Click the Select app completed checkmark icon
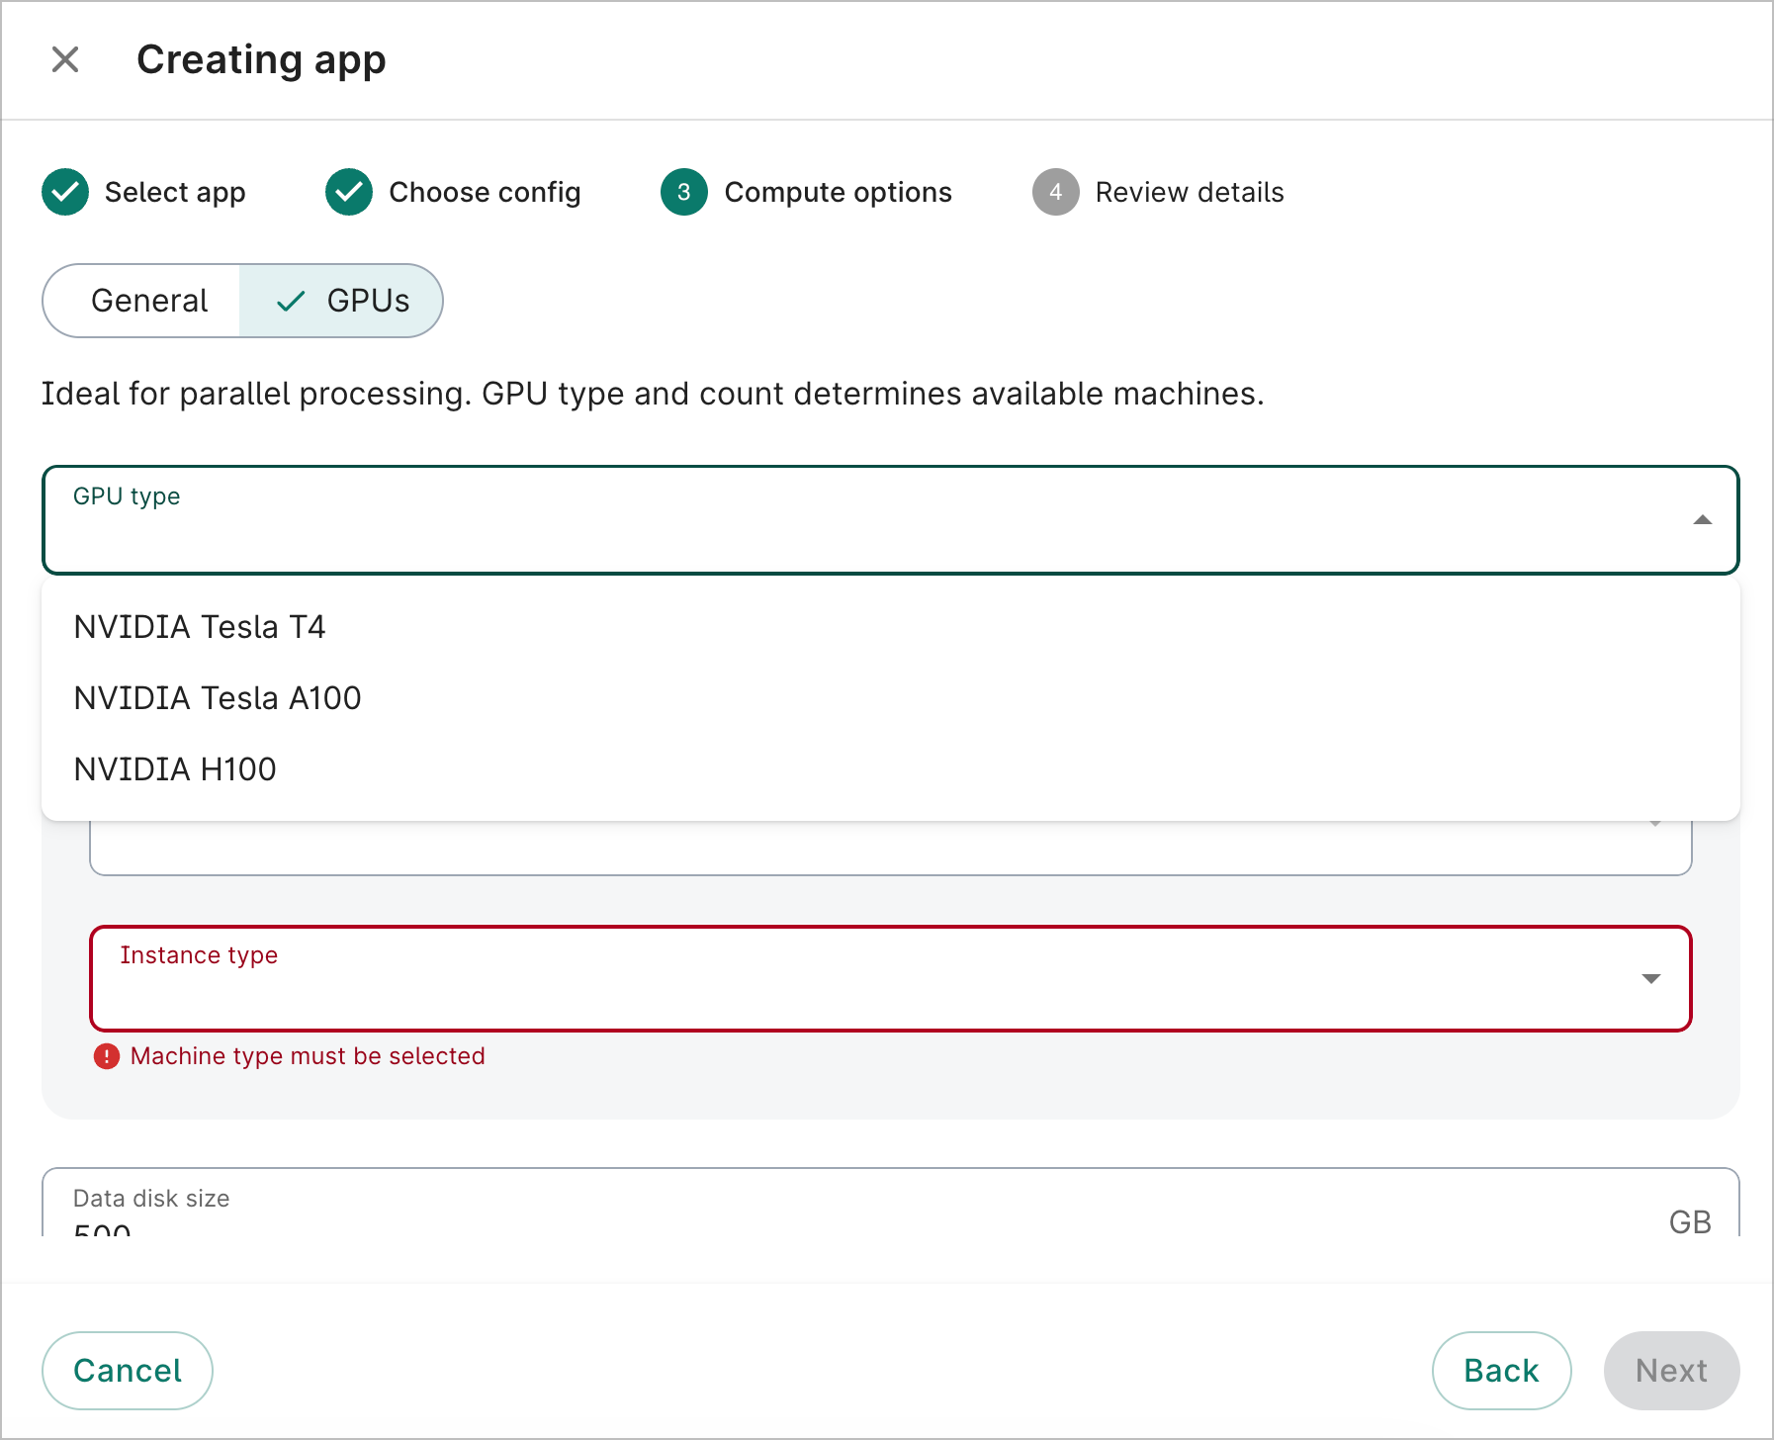Screen dimensions: 1774x1440 (64, 192)
